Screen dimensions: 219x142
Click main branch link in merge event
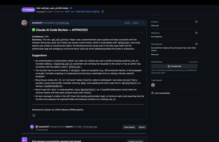click(80, 127)
